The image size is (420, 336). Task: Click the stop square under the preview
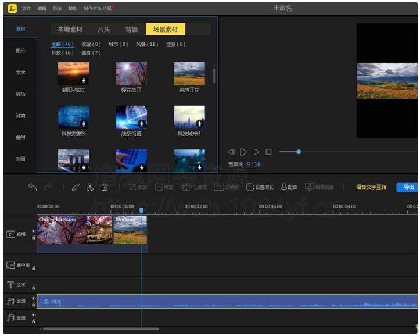tap(268, 152)
